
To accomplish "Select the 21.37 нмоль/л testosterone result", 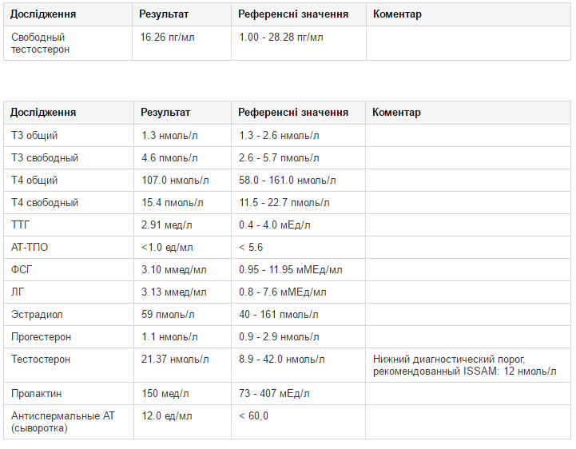I will 175,360.
